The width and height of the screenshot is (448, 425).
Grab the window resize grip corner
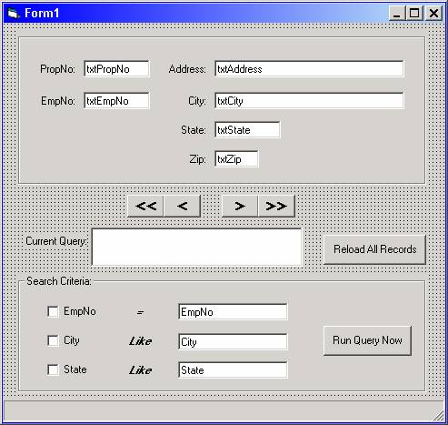pos(439,416)
